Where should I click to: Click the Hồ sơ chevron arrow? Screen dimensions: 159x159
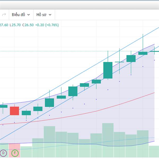point(50,15)
